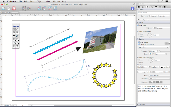The width and height of the screenshot is (171, 107).
Task: Open the Objects menu
Action: (x=40, y=2)
